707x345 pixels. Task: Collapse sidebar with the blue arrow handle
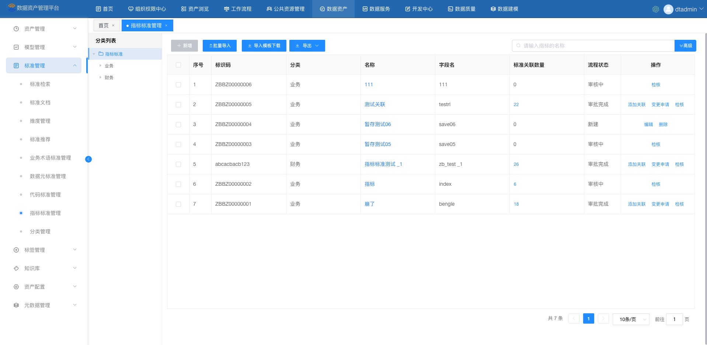click(x=88, y=159)
